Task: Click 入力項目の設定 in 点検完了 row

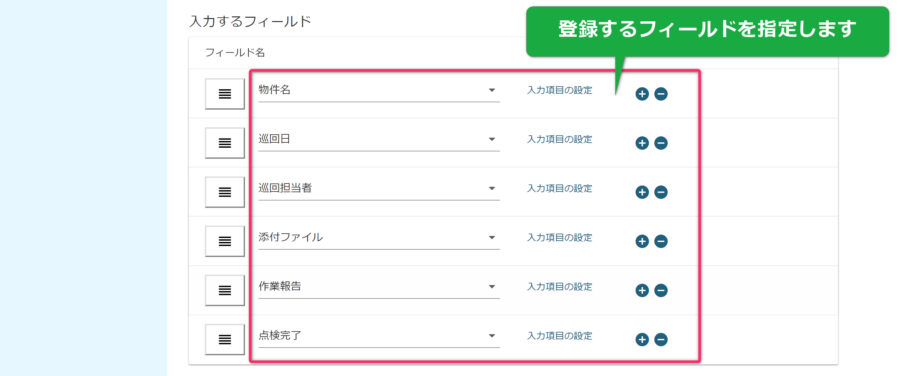Action: [x=560, y=336]
